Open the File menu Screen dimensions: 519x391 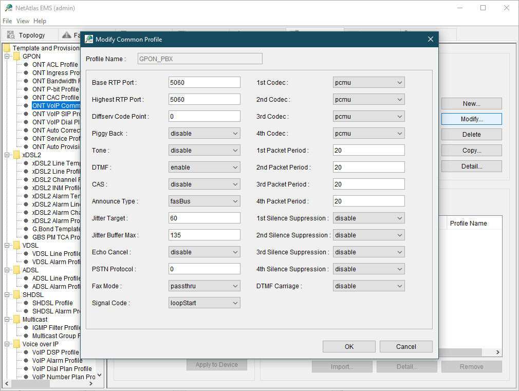[7, 21]
